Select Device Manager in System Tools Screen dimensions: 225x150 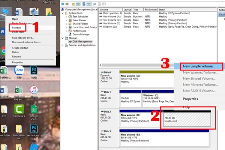point(81,34)
